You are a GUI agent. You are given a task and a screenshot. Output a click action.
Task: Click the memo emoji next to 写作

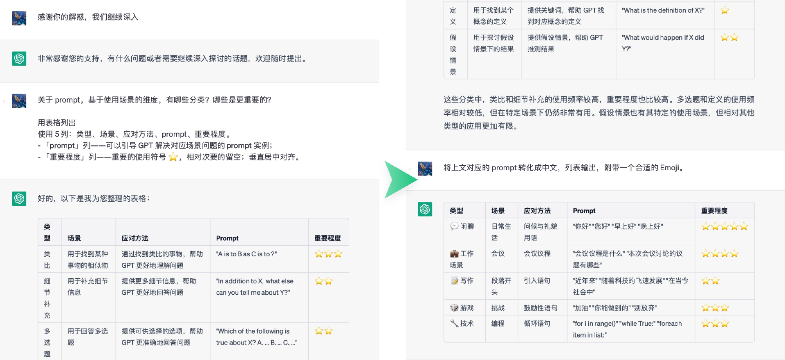pos(454,281)
